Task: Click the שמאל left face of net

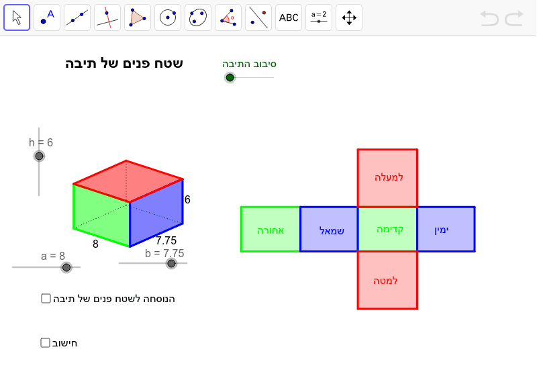Action: click(x=329, y=229)
